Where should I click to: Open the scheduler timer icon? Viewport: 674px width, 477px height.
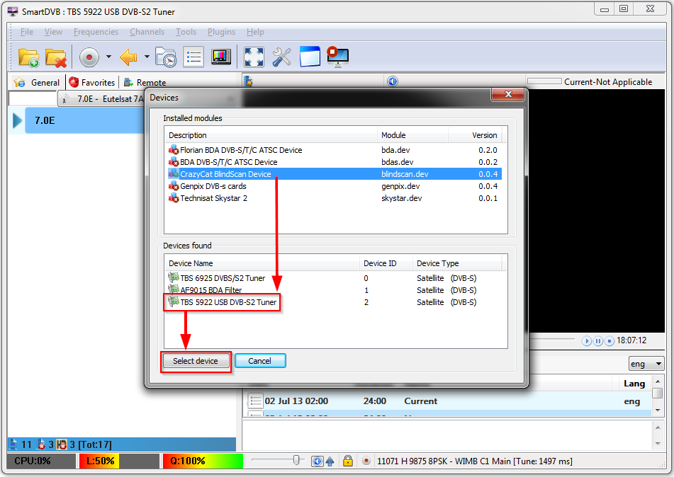point(166,57)
